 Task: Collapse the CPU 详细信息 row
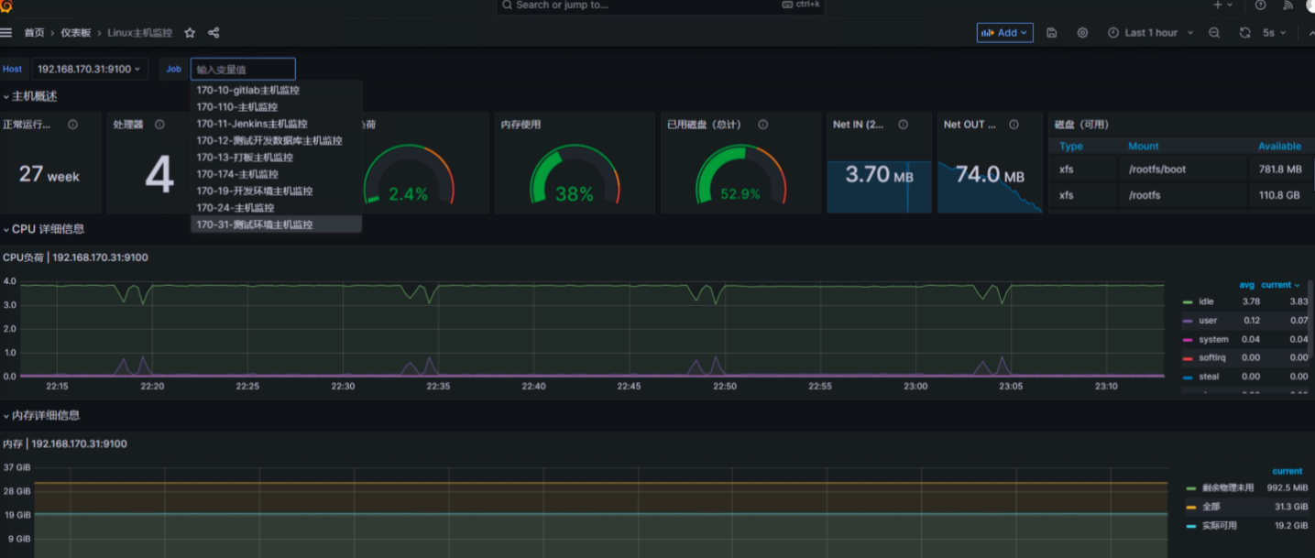pyautogui.click(x=44, y=229)
